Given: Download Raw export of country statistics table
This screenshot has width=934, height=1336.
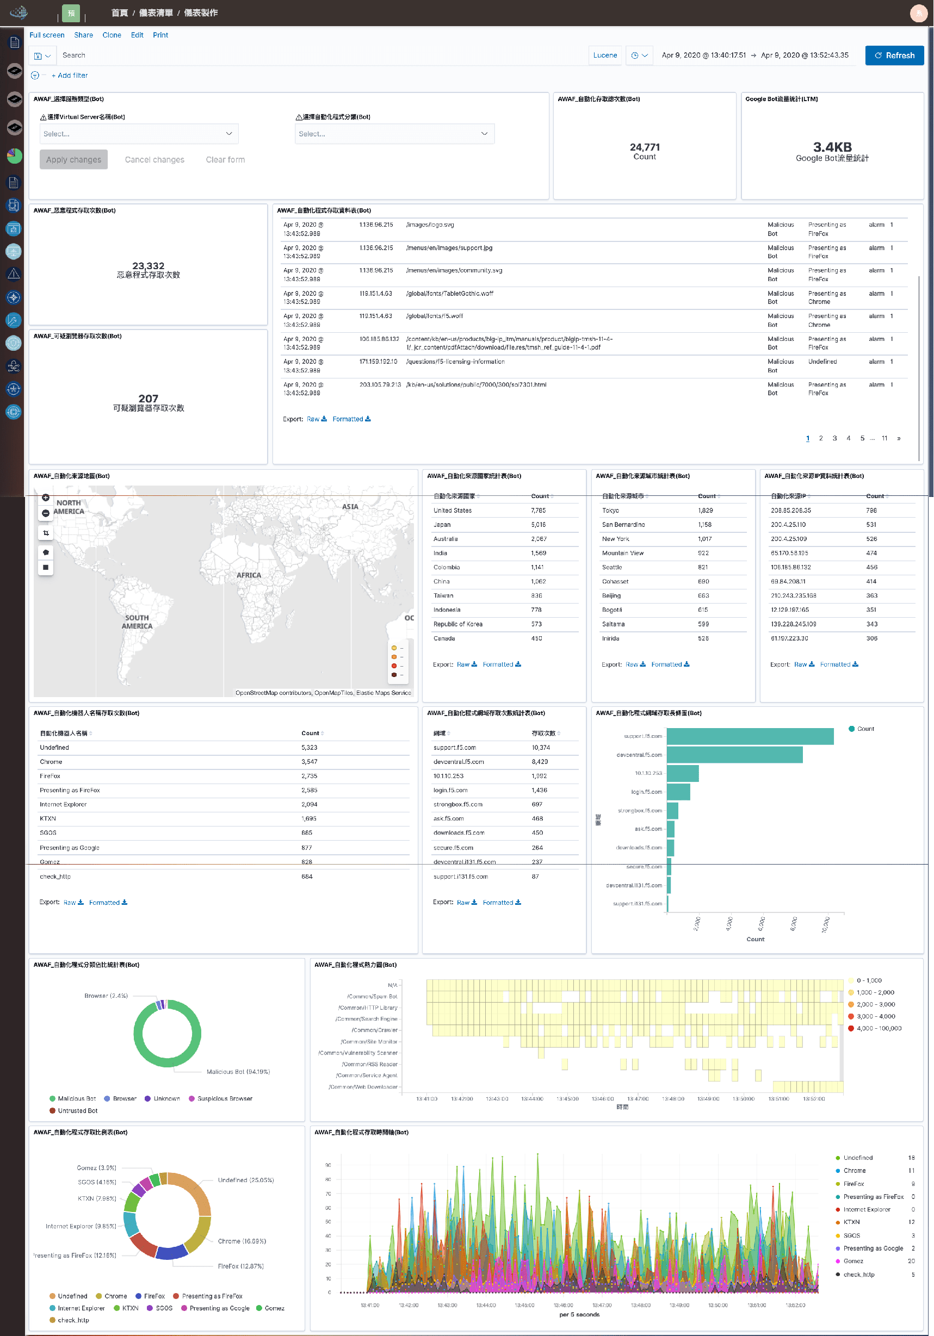Looking at the screenshot, I should click(466, 664).
